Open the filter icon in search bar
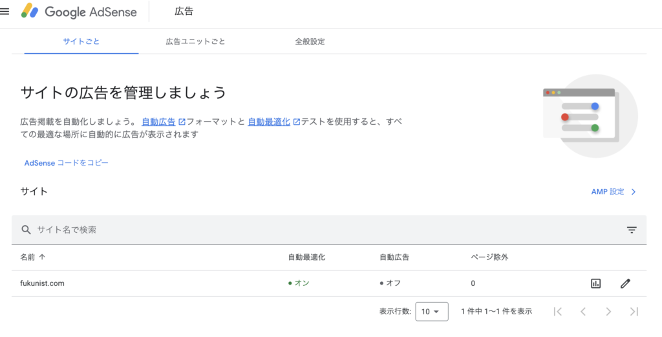 coord(632,230)
